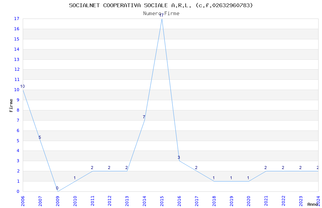Select the 2017 x-axis year label
The image size is (322, 208).
coord(197,201)
